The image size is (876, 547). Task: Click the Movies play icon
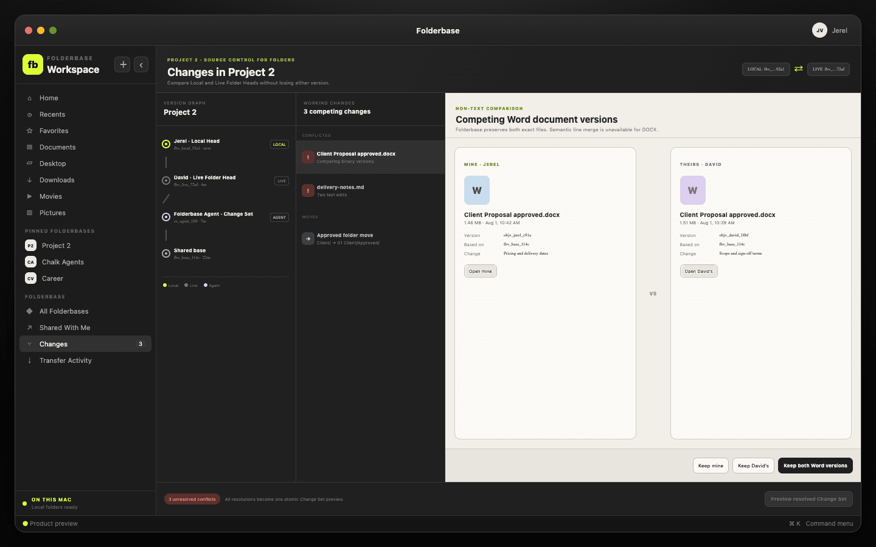point(29,196)
